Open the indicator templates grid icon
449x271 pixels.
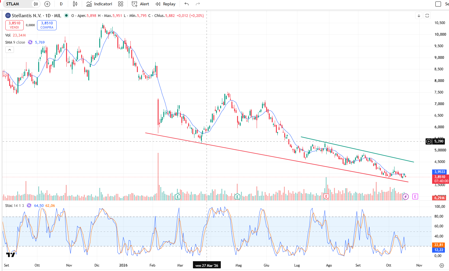[121, 4]
